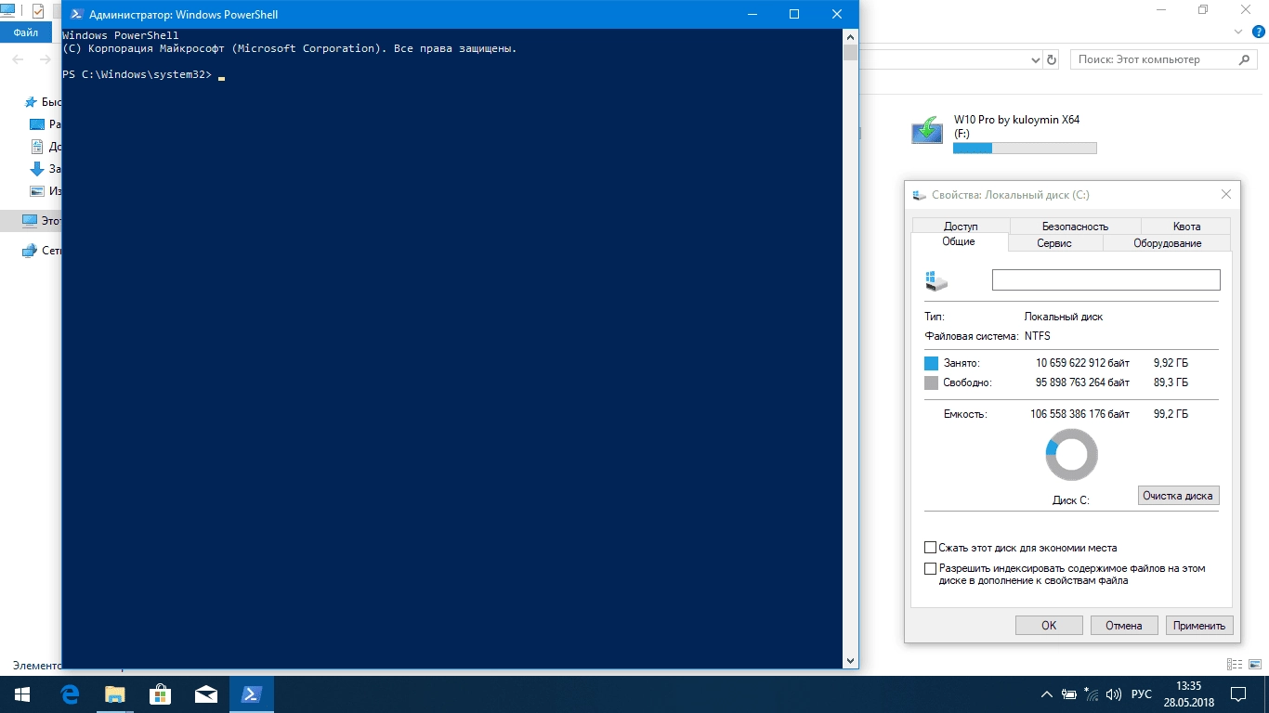Click Отмена in disk properties dialog
This screenshot has height=713, width=1269.
[x=1124, y=626]
